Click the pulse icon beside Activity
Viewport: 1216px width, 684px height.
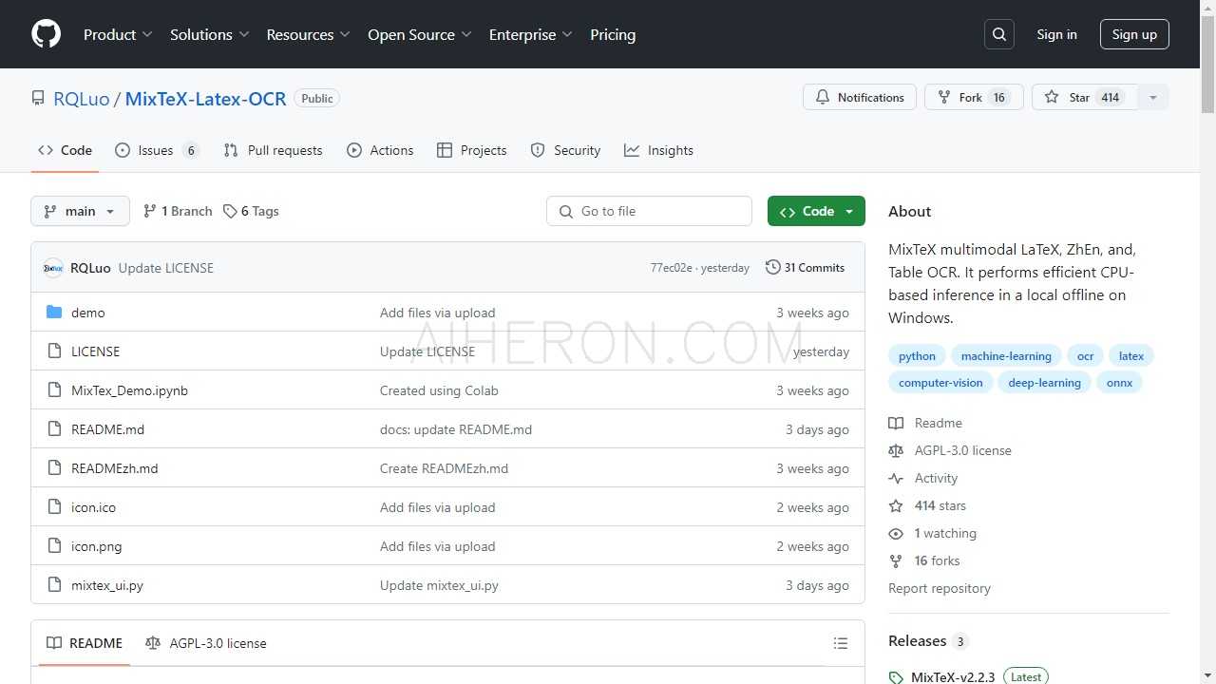point(896,478)
